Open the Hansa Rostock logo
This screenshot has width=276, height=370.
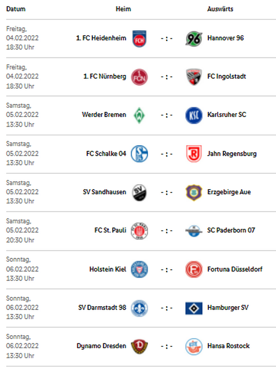(194, 346)
